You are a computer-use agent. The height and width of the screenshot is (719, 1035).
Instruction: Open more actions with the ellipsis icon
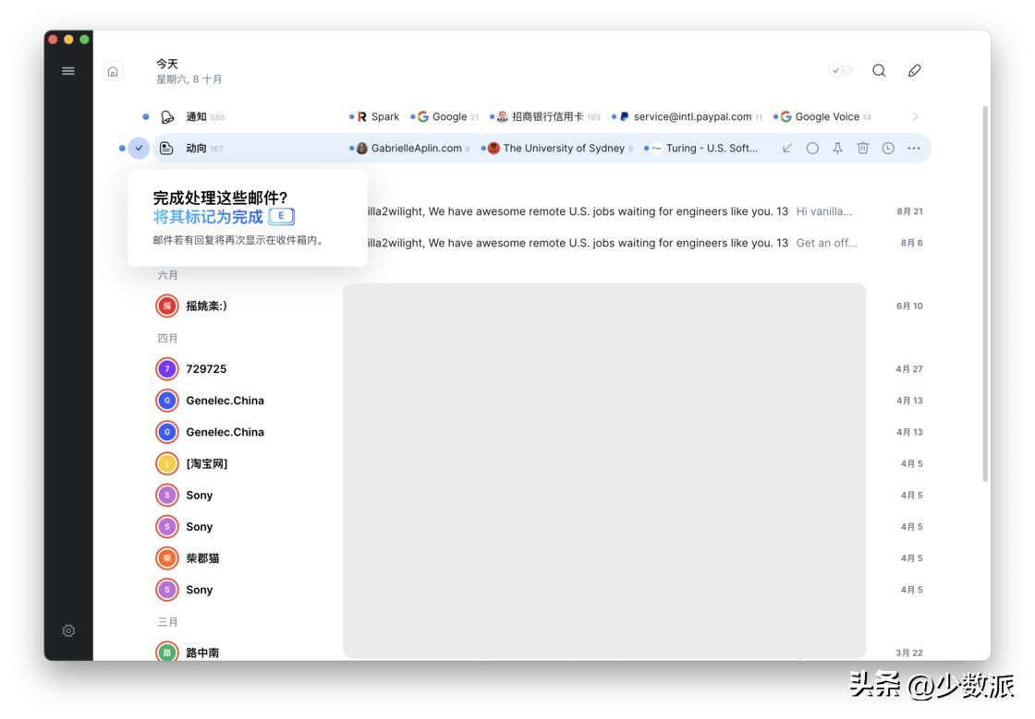pyautogui.click(x=913, y=148)
